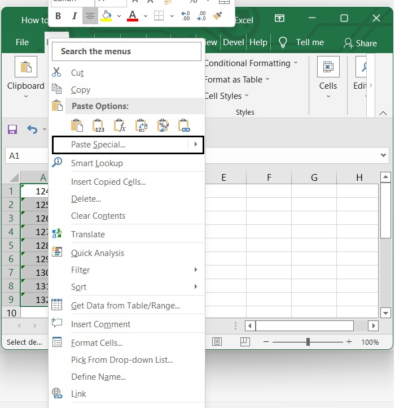Expand the formula bar chevron
The image size is (395, 408).
(383, 155)
